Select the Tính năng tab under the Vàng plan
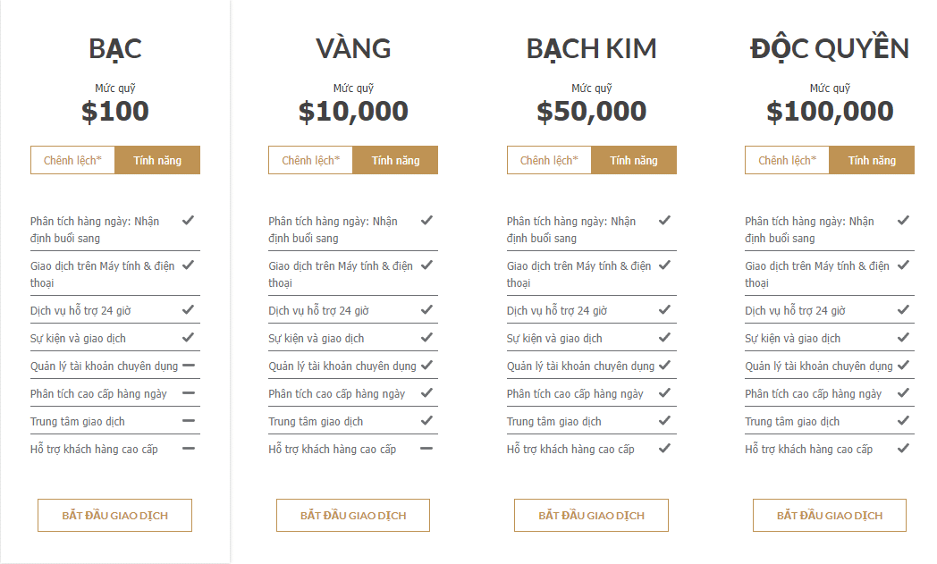 395,160
